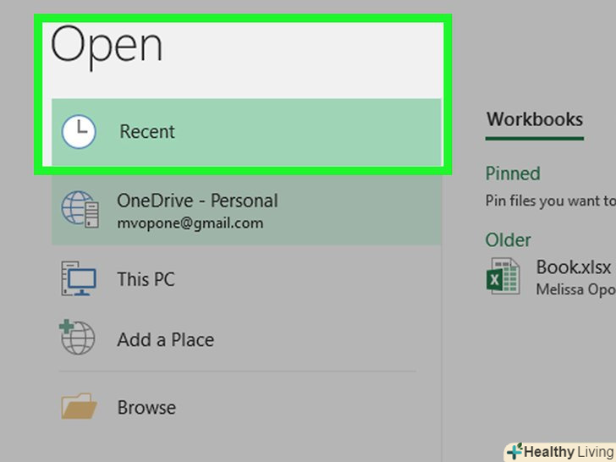
Task: Switch to the Workbooks tab
Action: [535, 119]
